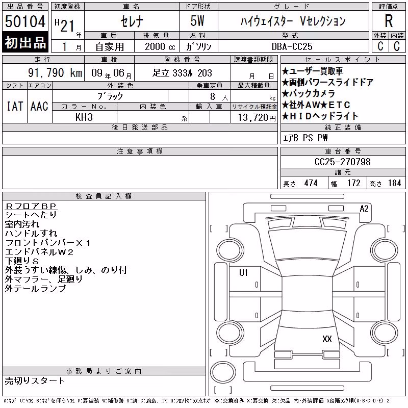Click the 検査員記入欄 header
Screen dimensions: 408x408
coord(104,196)
